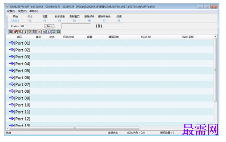Click the 容量 column header
The width and height of the screenshot is (226, 142).
[x=90, y=37]
